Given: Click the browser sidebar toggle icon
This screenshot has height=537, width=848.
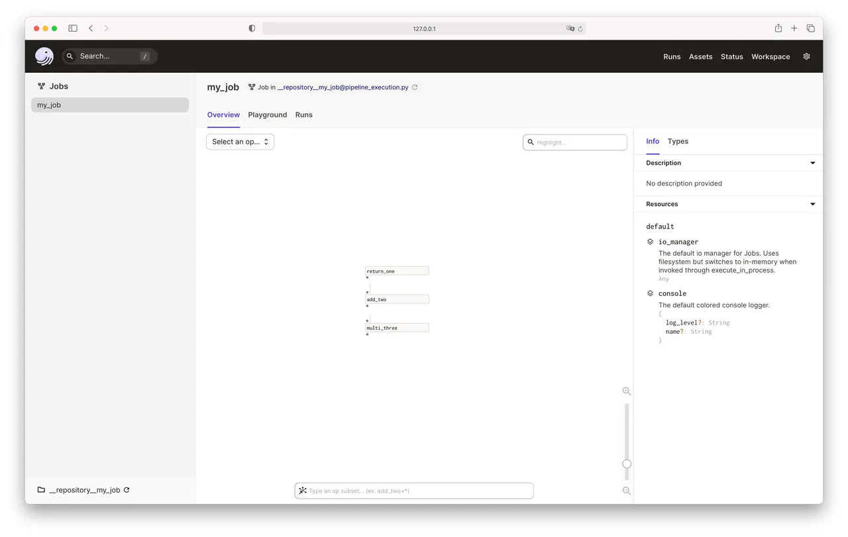Looking at the screenshot, I should point(73,28).
